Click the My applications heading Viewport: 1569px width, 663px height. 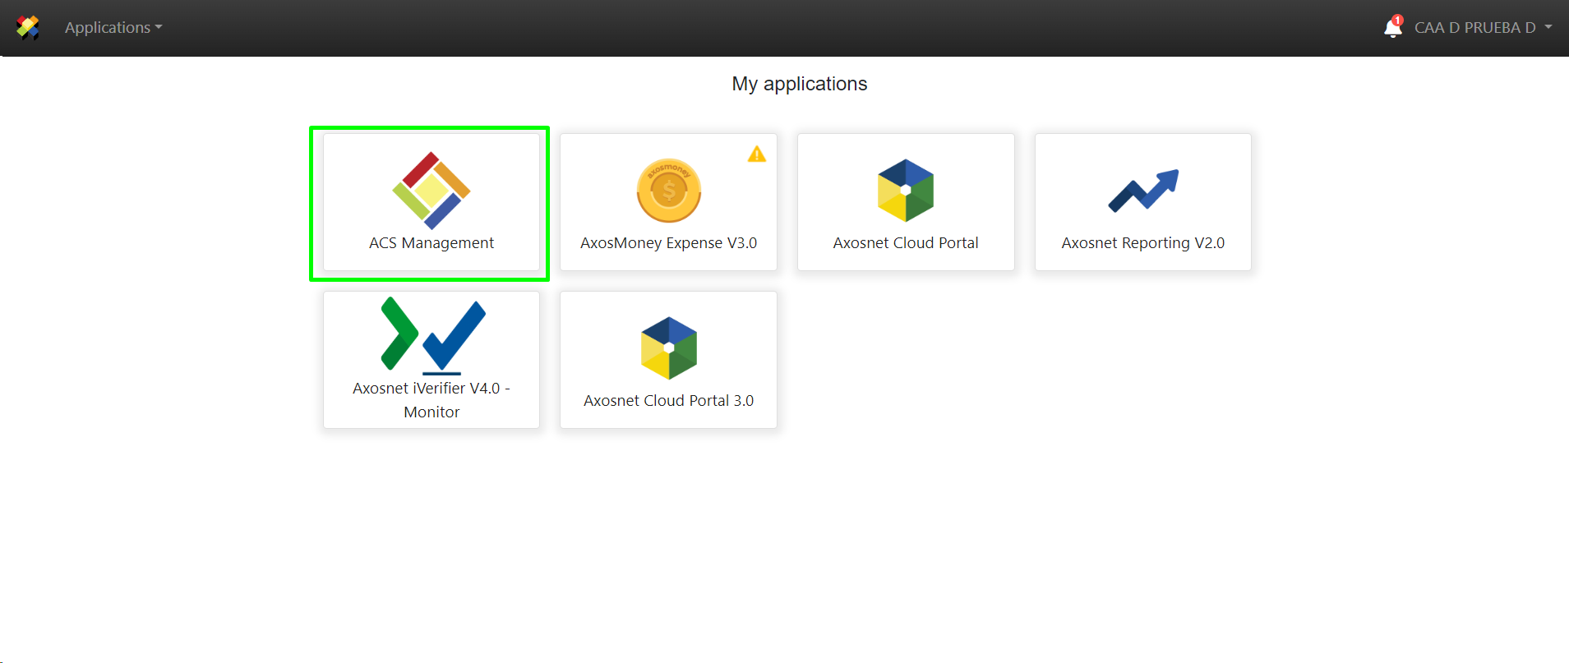coord(799,84)
